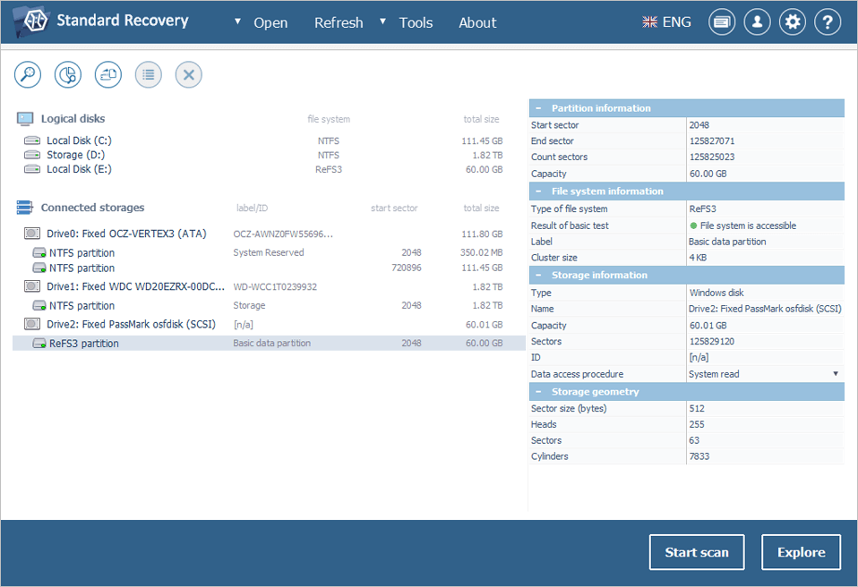The image size is (858, 587).
Task: Open the stacked cards icon in header
Action: coord(722,22)
